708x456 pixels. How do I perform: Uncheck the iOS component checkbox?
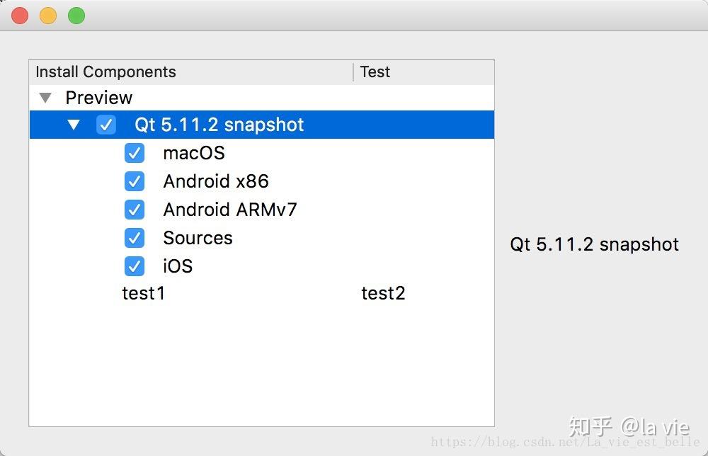coord(135,266)
